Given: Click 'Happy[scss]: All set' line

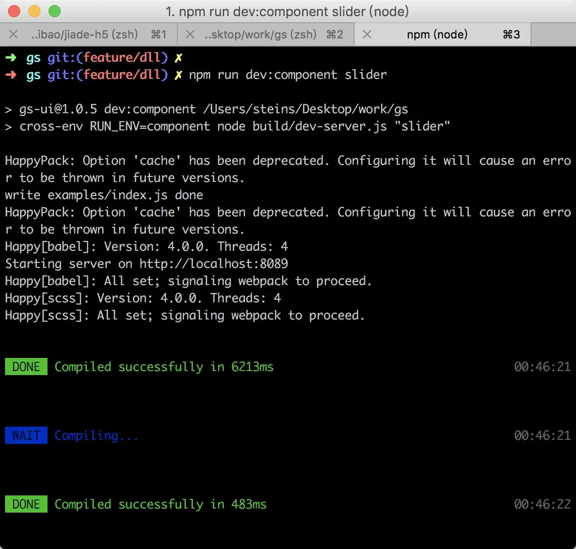Looking at the screenshot, I should (185, 315).
